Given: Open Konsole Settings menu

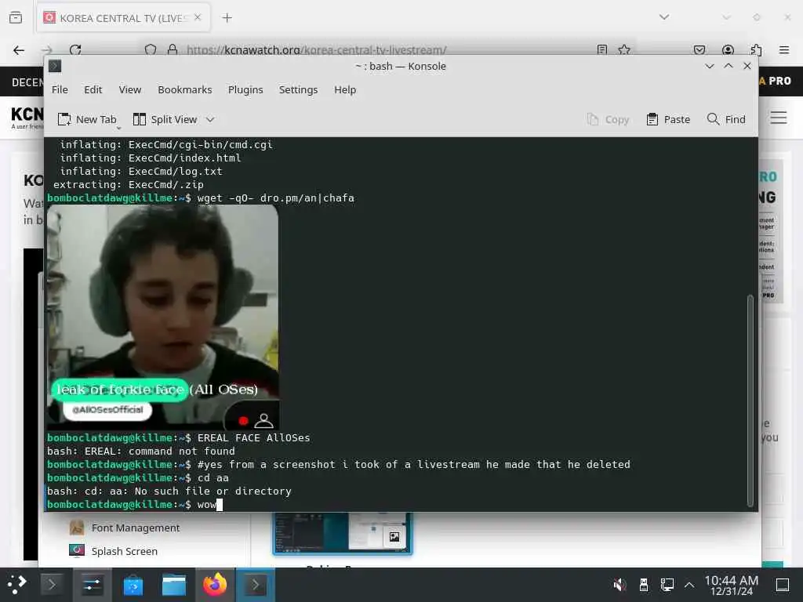Looking at the screenshot, I should point(298,89).
